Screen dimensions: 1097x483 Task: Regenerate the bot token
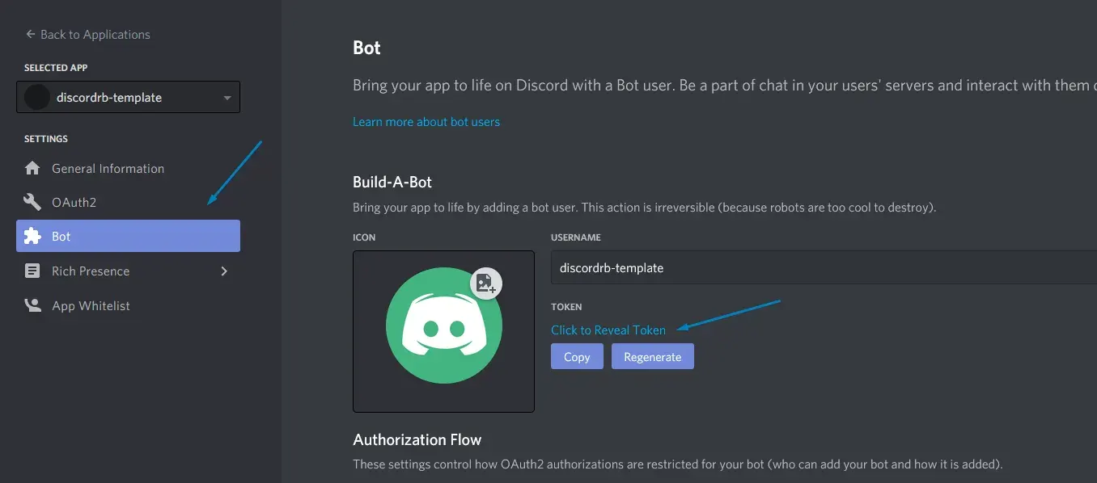point(652,356)
